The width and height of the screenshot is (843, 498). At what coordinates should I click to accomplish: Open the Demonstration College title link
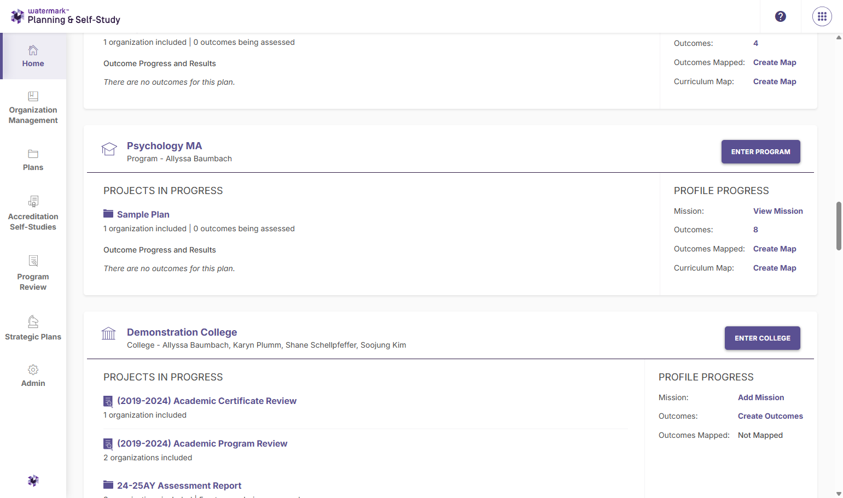(x=182, y=332)
